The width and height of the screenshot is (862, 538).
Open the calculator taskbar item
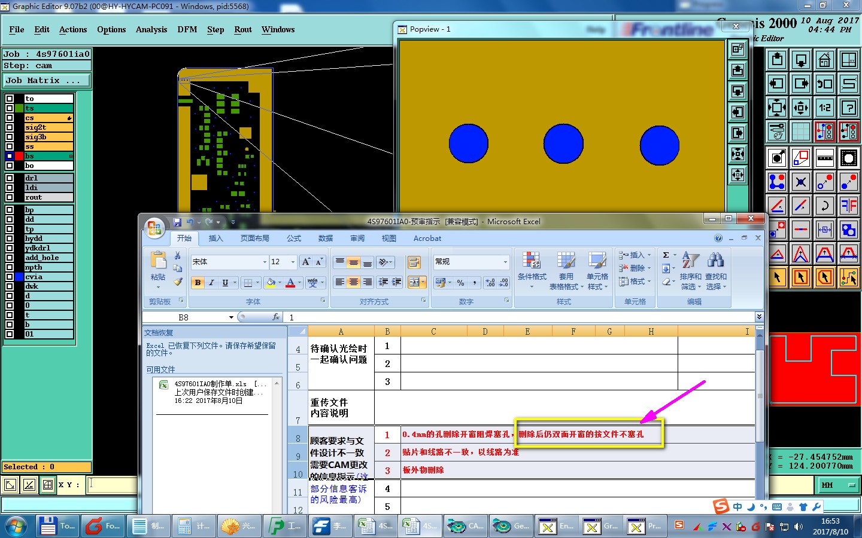(x=193, y=526)
